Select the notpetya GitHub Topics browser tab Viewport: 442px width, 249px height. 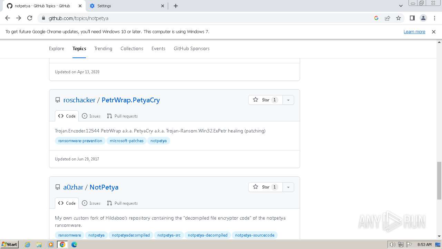click(x=43, y=6)
